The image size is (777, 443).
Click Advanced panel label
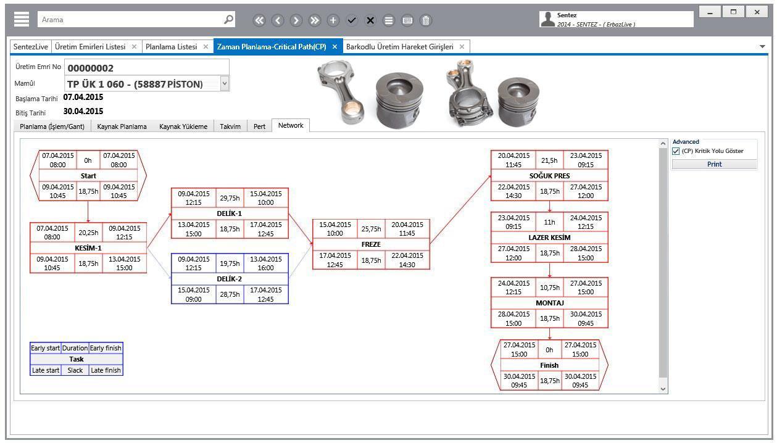click(x=686, y=142)
